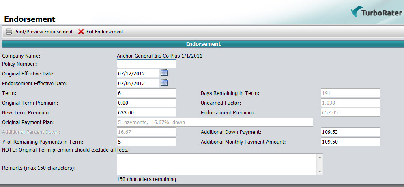Click the Policy Number input field

146,64
